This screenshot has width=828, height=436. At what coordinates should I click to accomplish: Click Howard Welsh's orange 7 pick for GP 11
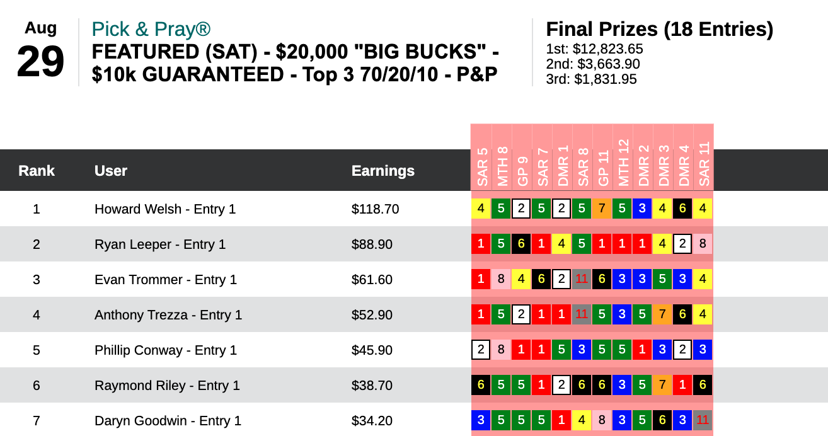(x=603, y=209)
